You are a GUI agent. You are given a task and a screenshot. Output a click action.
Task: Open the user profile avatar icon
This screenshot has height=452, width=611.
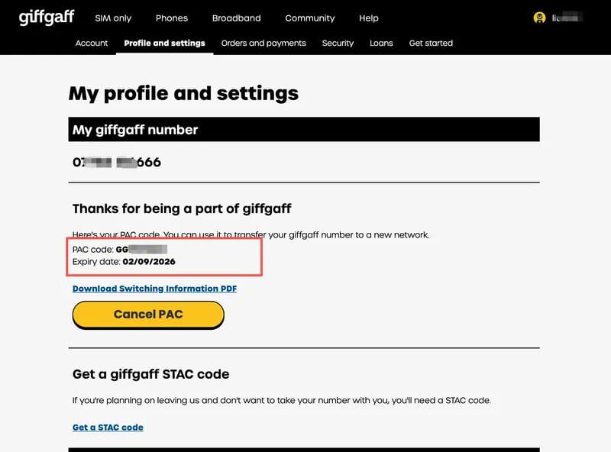tap(539, 18)
